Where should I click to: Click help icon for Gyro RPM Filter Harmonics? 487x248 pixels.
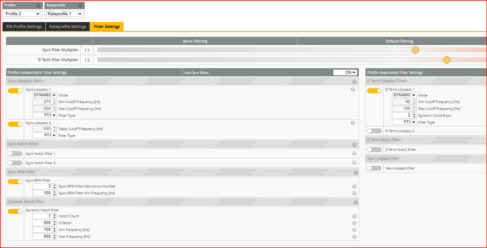coord(354,187)
